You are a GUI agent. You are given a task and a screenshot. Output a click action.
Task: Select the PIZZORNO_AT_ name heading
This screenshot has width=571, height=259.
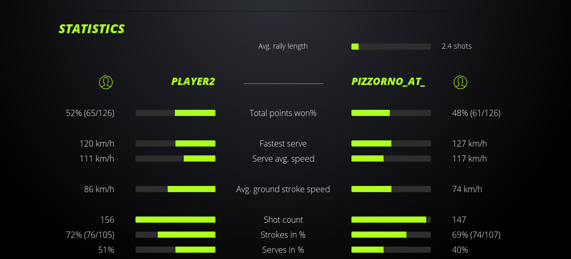click(388, 82)
